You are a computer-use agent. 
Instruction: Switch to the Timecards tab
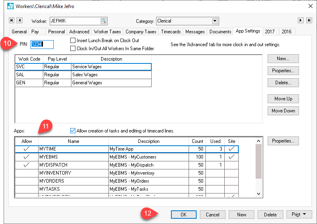pyautogui.click(x=171, y=32)
